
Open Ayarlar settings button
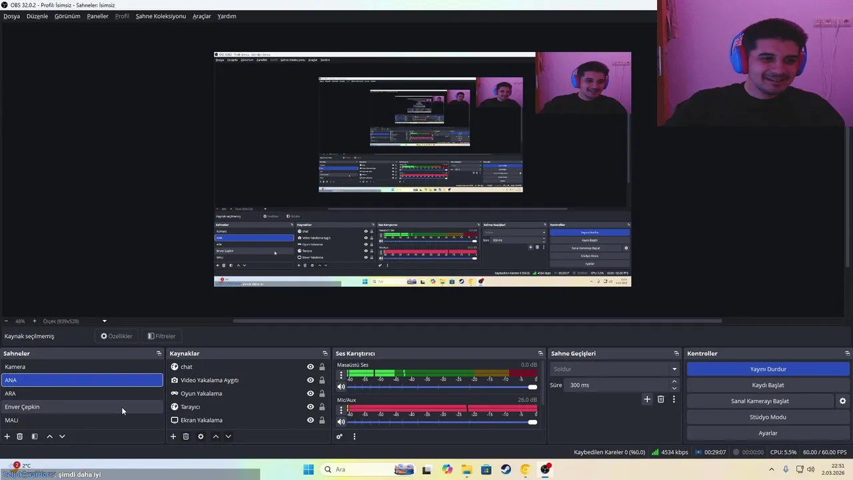[768, 433]
